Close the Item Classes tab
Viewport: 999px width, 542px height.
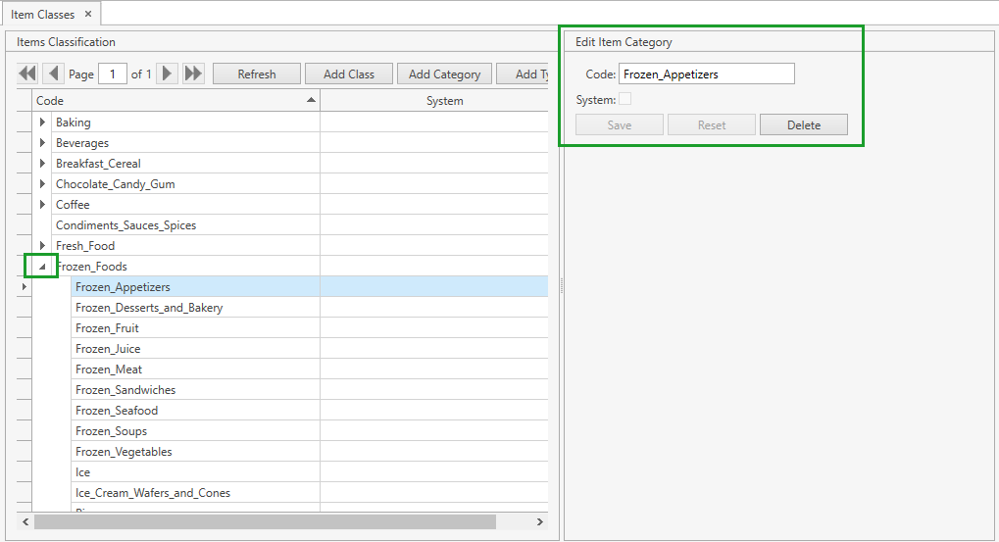[88, 14]
